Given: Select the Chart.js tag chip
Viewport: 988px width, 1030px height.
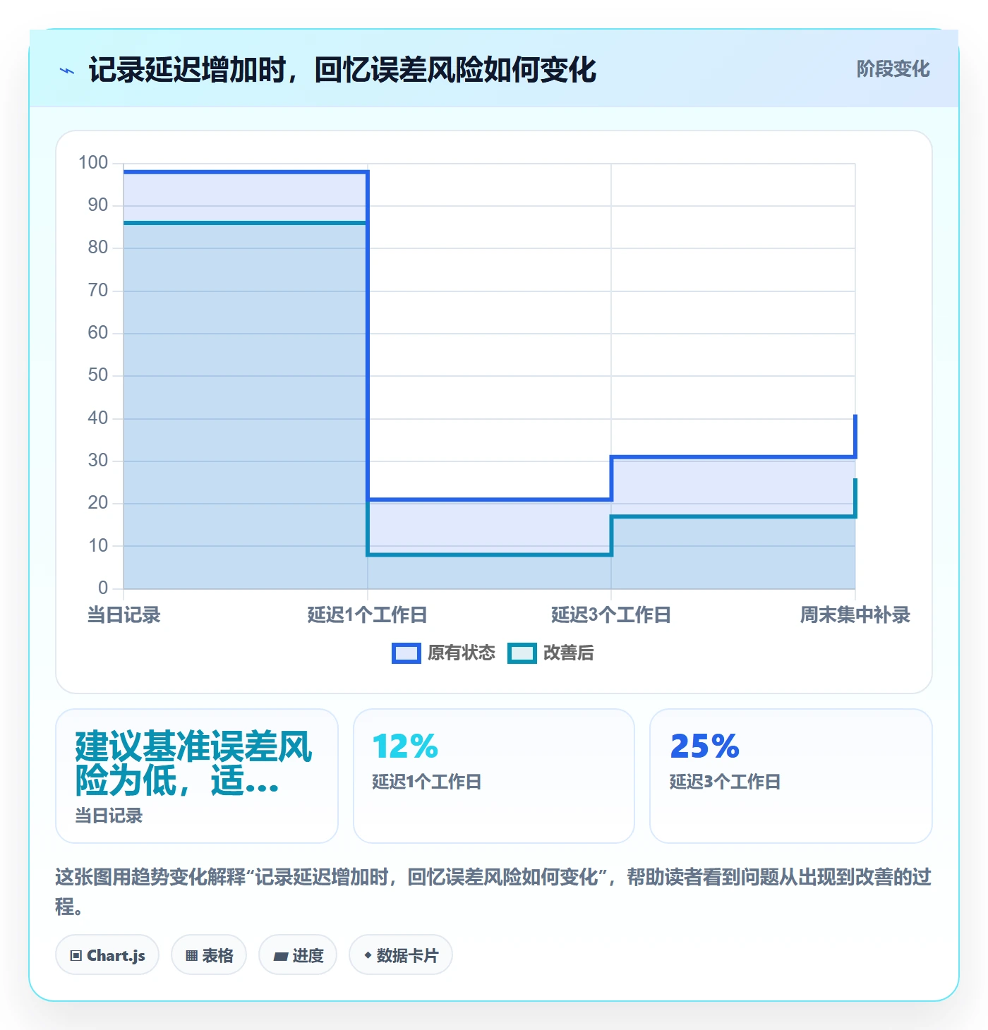Looking at the screenshot, I should [x=107, y=955].
